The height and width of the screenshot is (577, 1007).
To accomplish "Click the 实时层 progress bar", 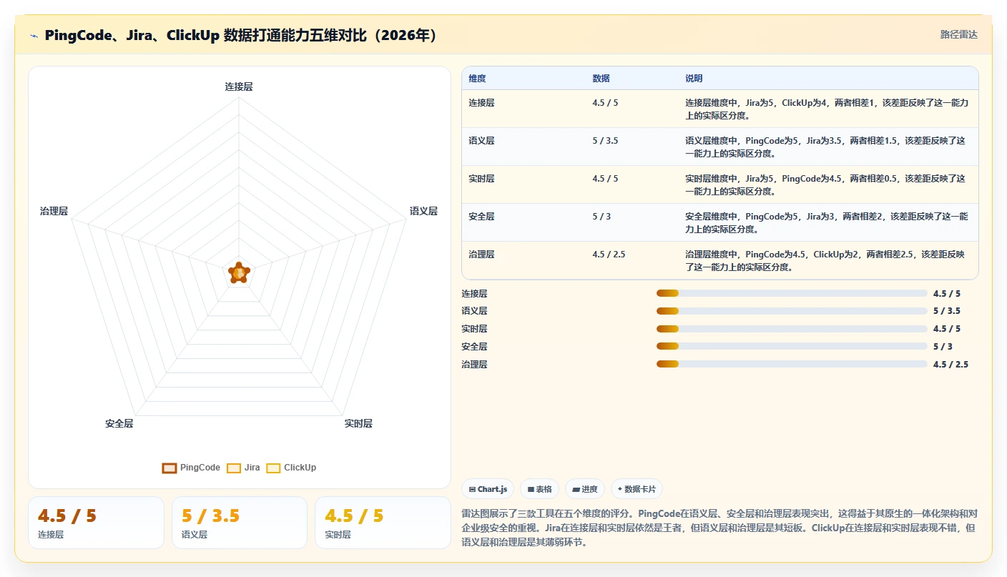I will pyautogui.click(x=792, y=329).
